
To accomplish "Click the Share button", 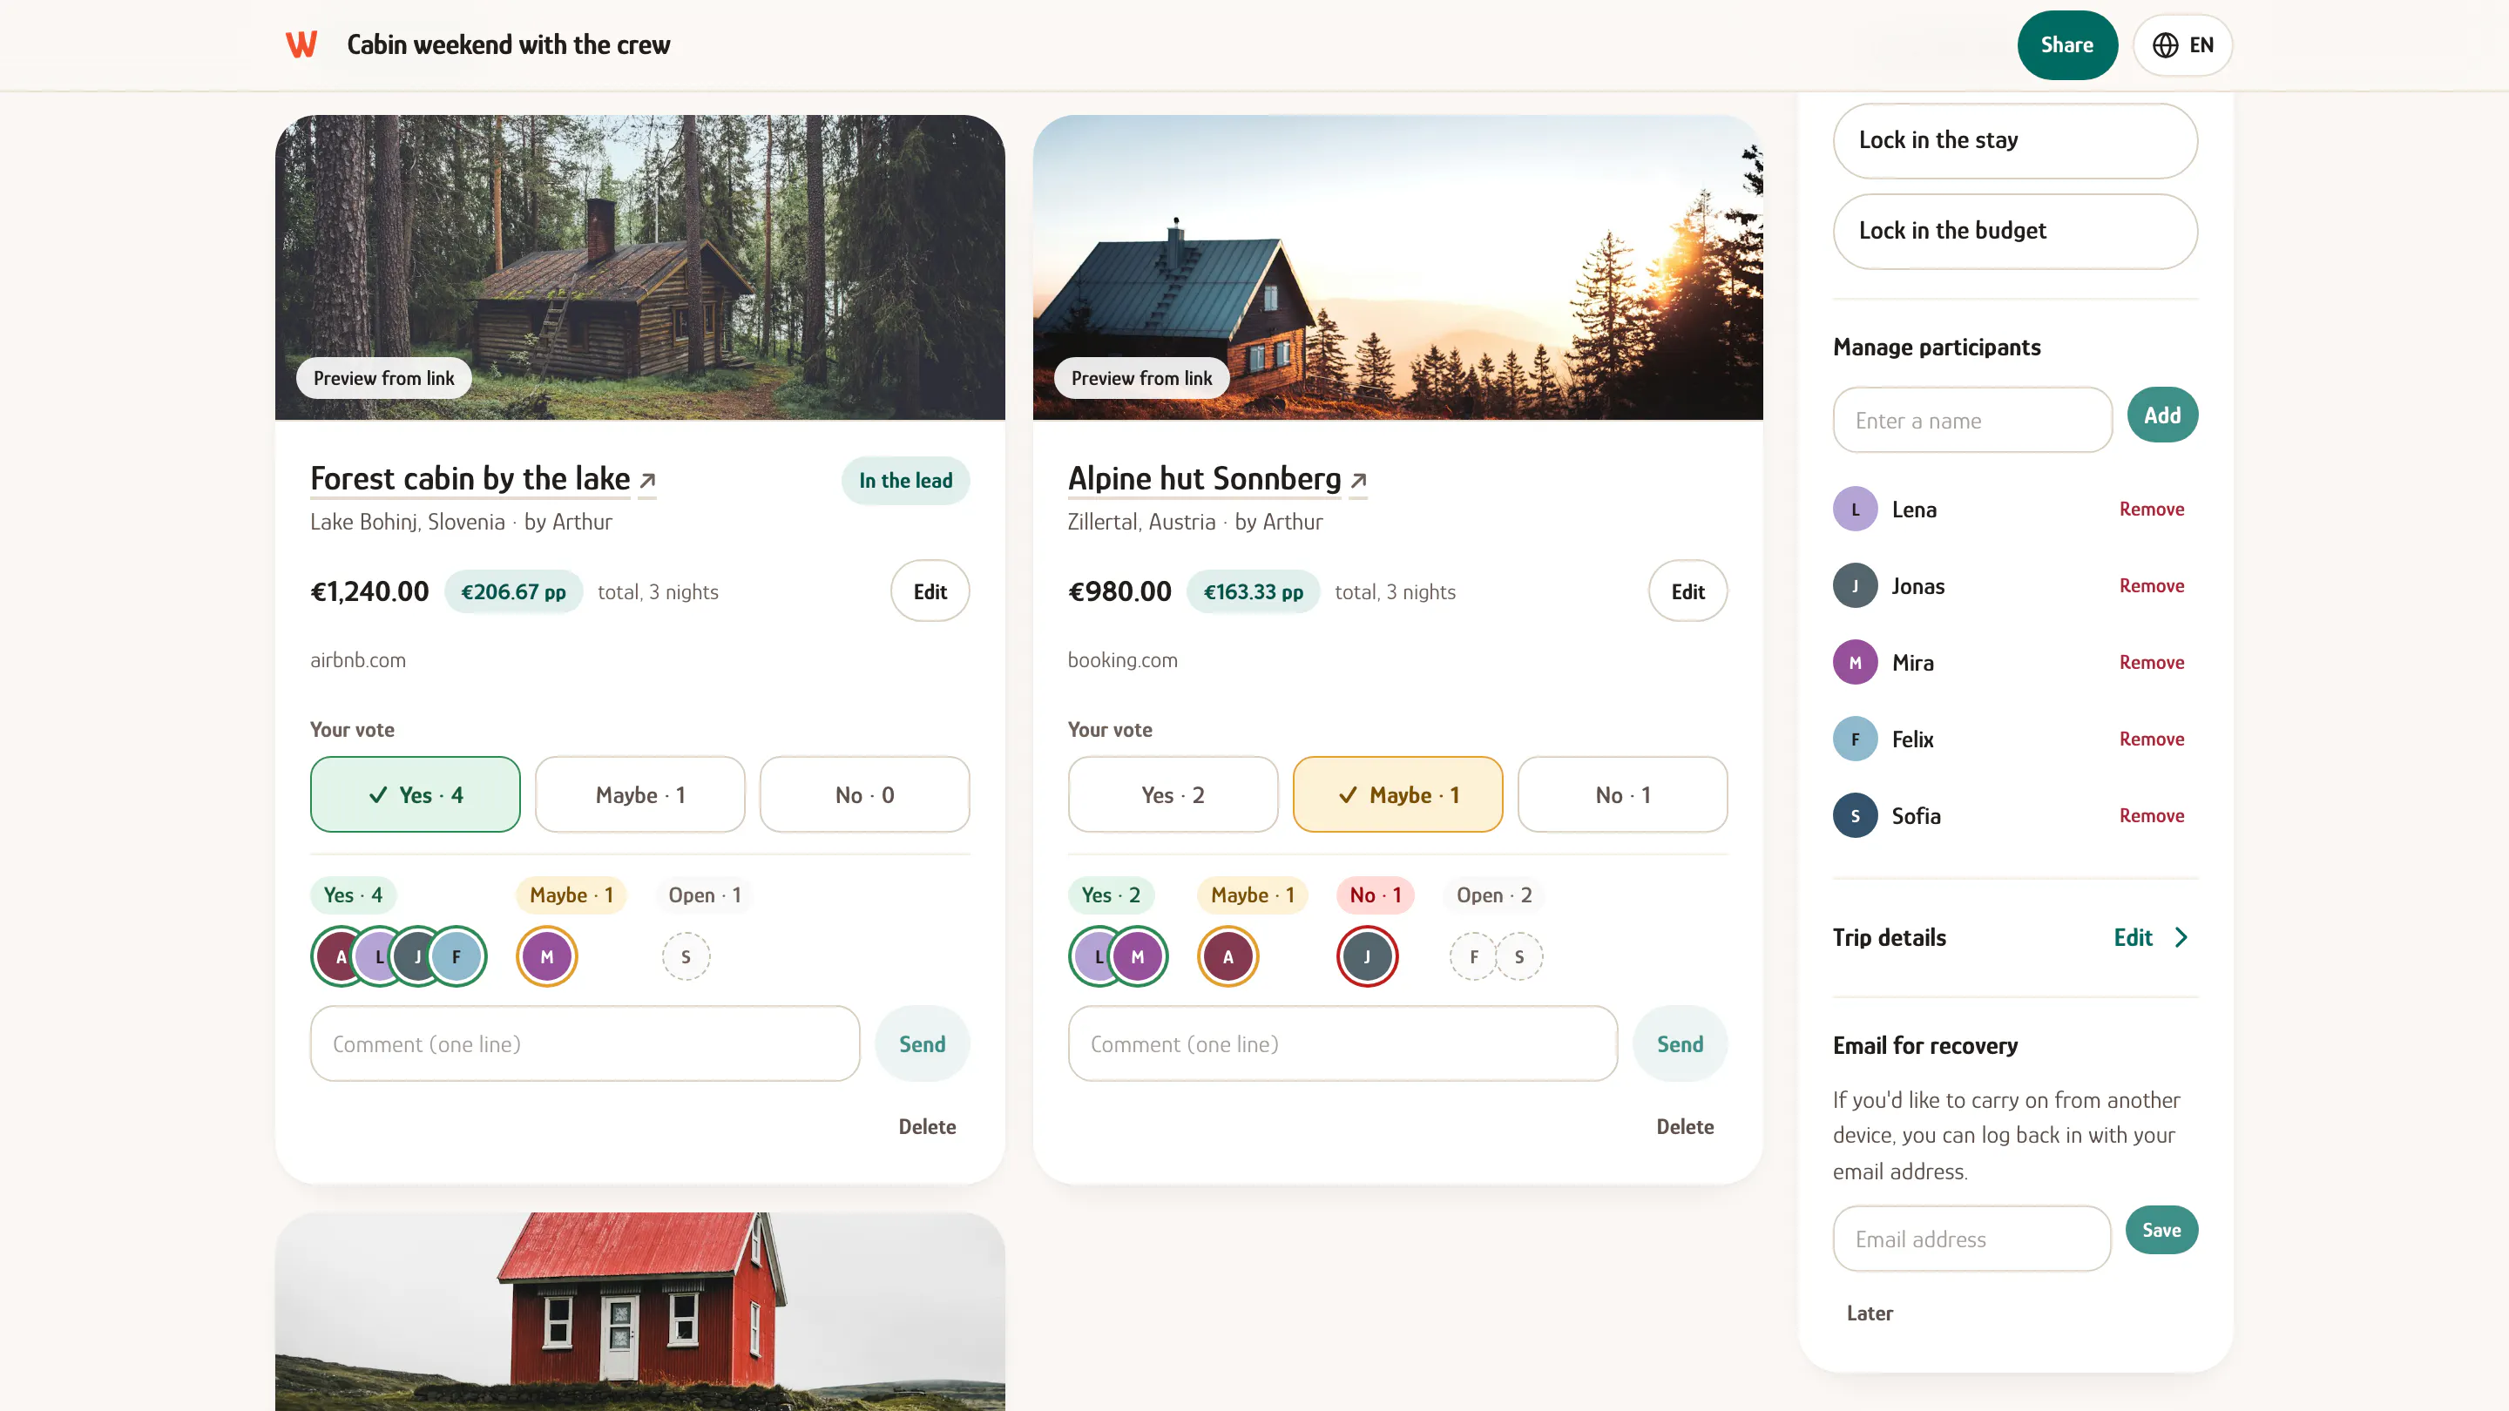I will pyautogui.click(x=2066, y=44).
